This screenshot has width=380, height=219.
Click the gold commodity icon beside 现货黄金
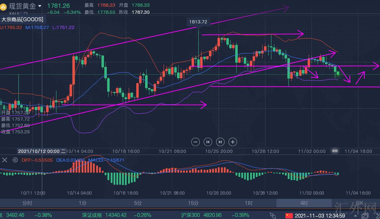[3, 6]
